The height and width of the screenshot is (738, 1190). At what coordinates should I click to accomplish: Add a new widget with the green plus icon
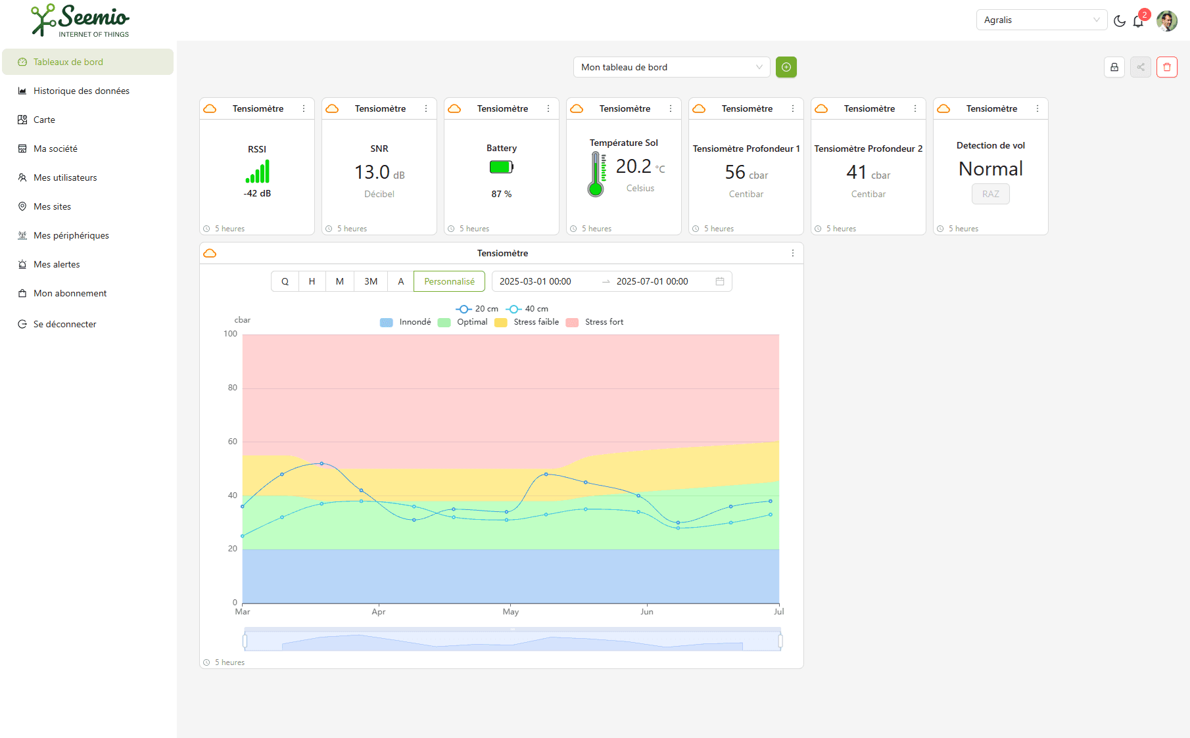point(786,66)
